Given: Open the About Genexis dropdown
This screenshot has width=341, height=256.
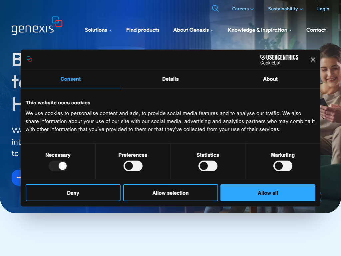Looking at the screenshot, I should [x=193, y=30].
